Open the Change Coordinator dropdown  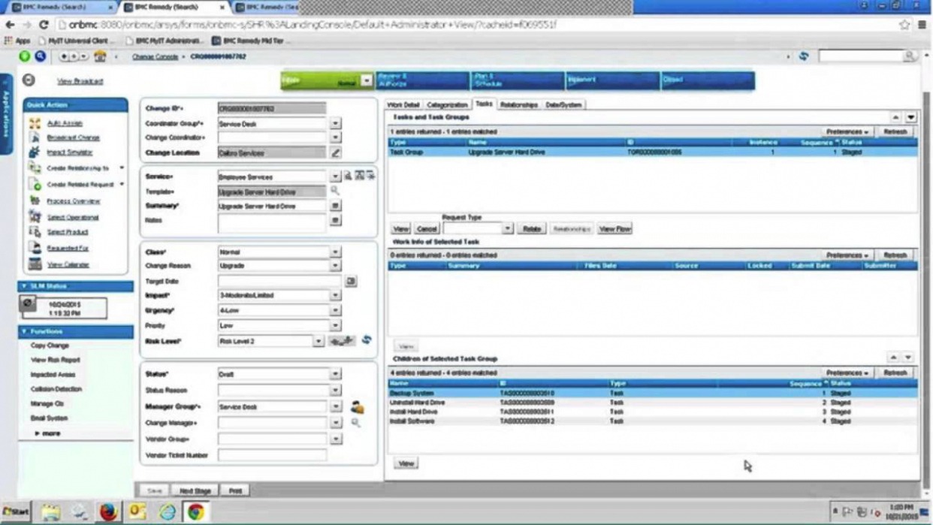336,138
